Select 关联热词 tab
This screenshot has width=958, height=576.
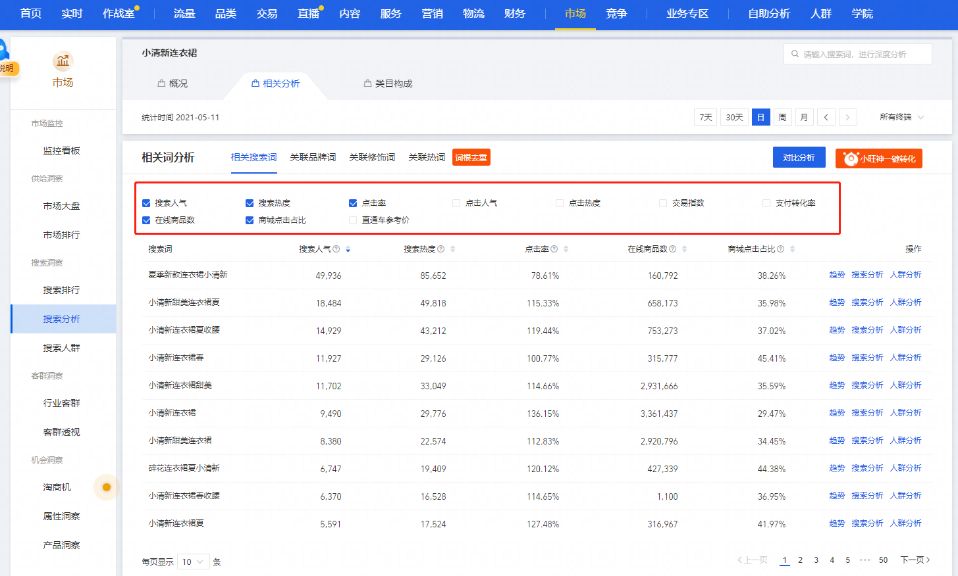coord(427,158)
